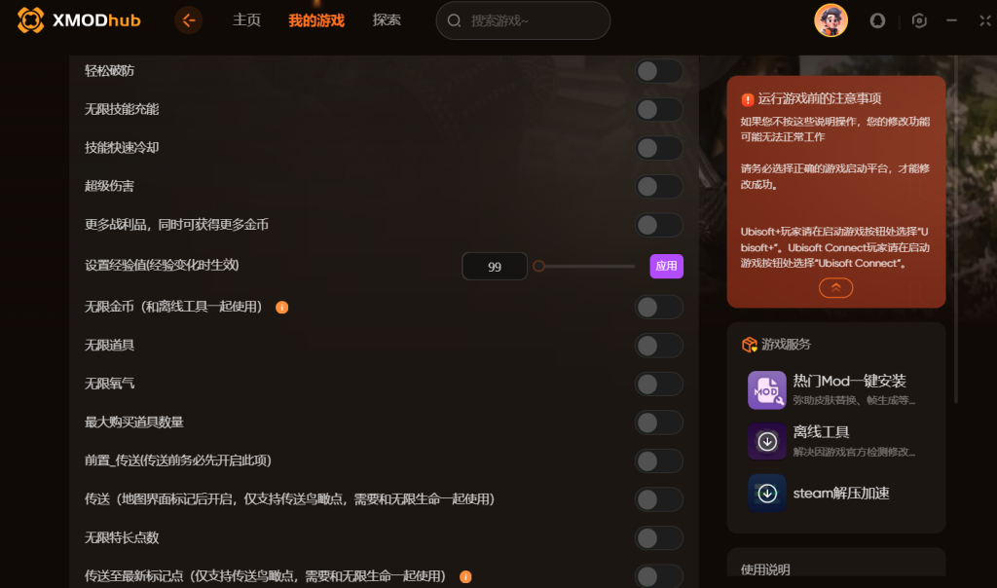
Task: Click info icon beside 传送至最新标记点
Action: point(465,577)
